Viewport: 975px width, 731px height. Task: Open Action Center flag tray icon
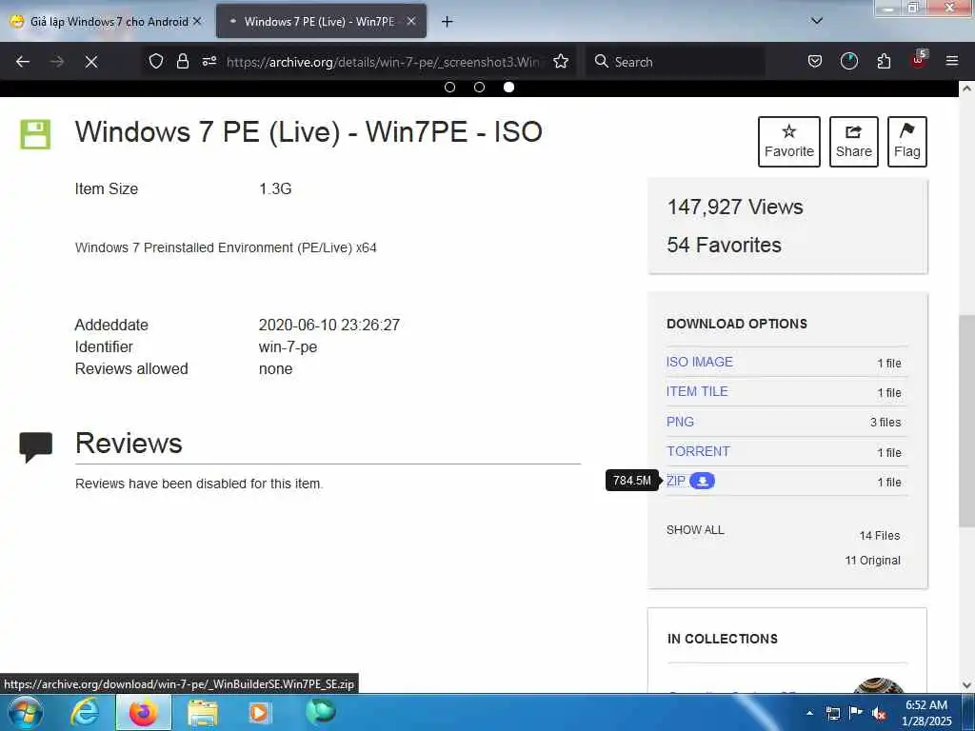click(x=856, y=712)
